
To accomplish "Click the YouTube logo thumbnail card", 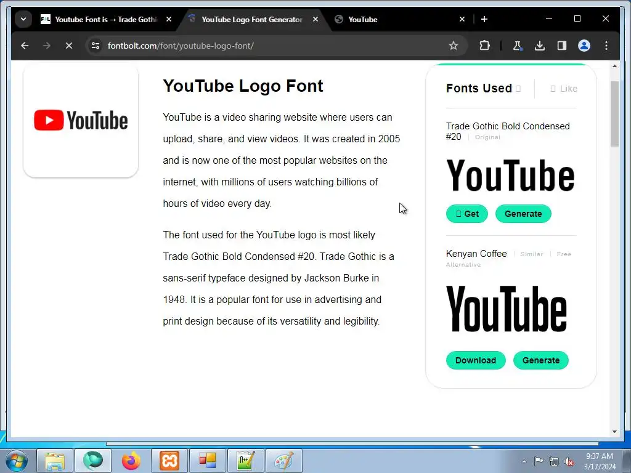I will click(x=81, y=120).
